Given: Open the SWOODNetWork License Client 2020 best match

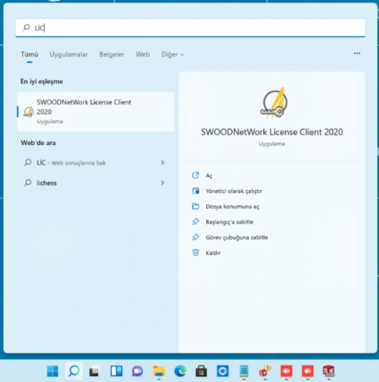Looking at the screenshot, I should coord(95,112).
